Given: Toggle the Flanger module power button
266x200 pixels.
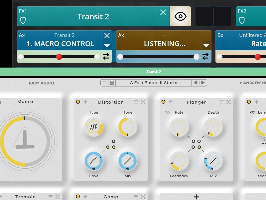Looking at the screenshot, I should (163, 102).
